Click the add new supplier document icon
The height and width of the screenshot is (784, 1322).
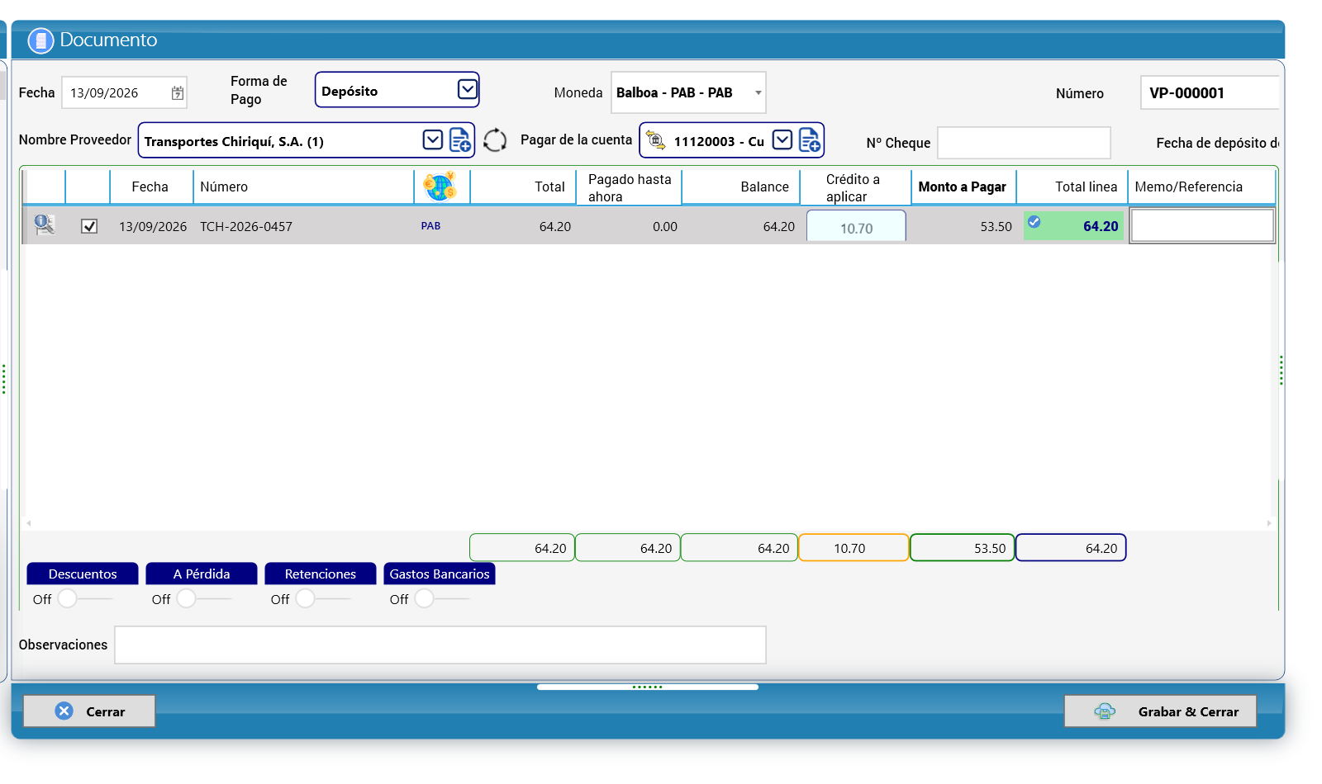tap(460, 140)
